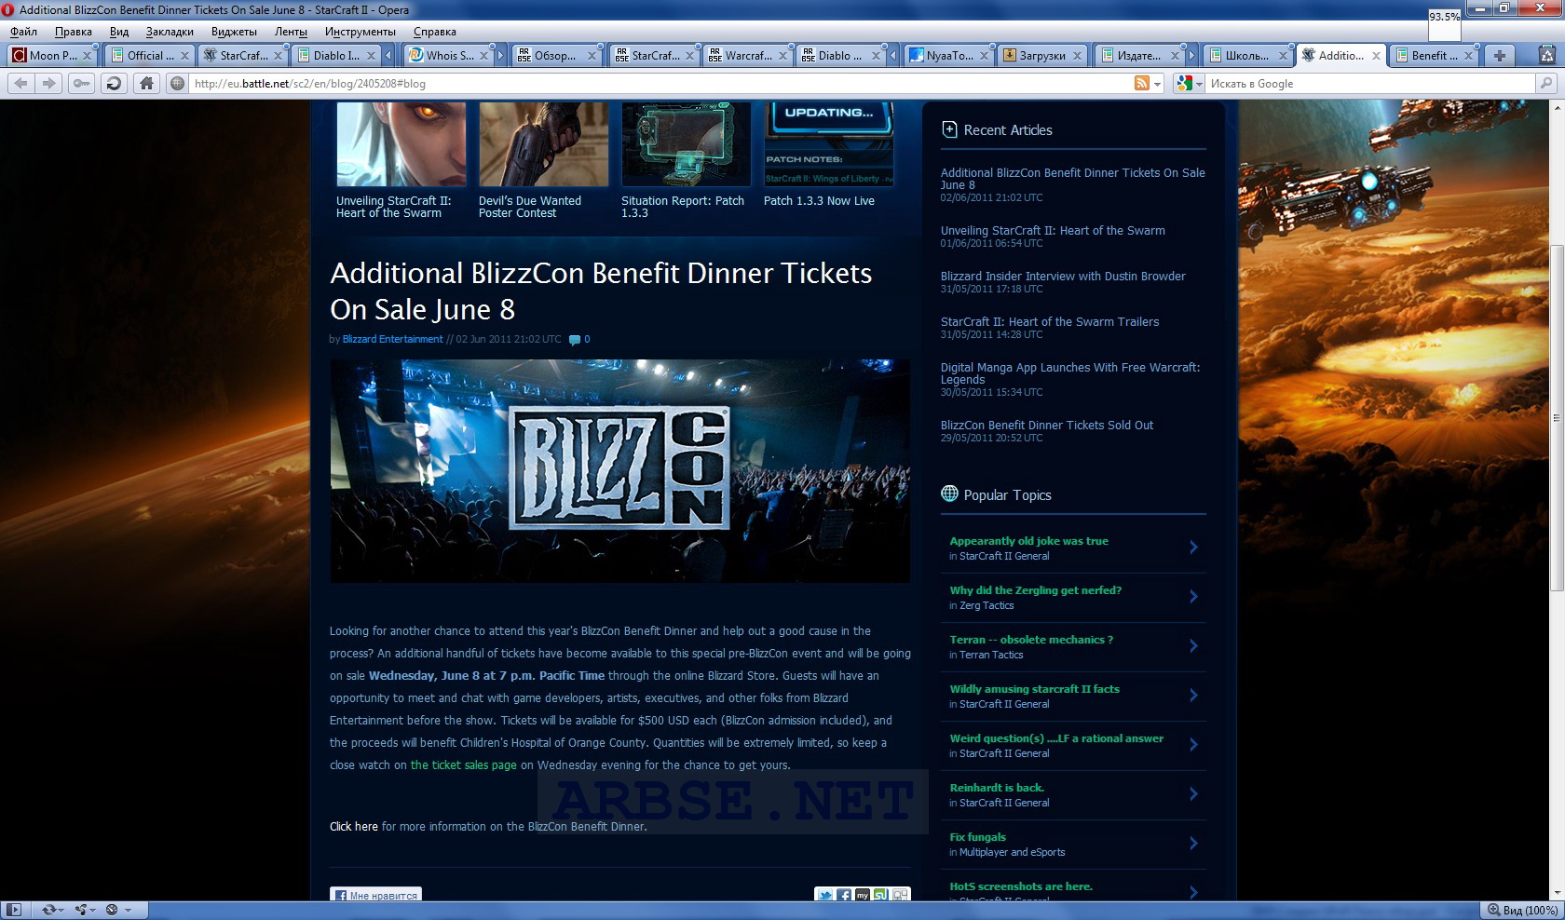Screen dimensions: 1565x920
Task: Click the Popular Topics globe icon
Action: pyautogui.click(x=949, y=494)
